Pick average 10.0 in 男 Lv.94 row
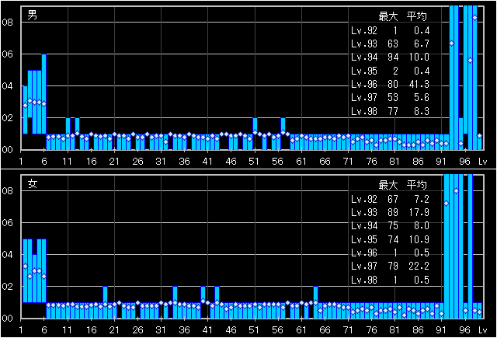The width and height of the screenshot is (497, 338). coord(419,57)
